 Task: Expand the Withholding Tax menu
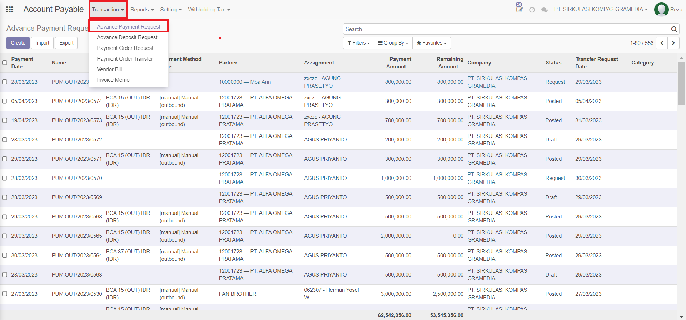[209, 10]
